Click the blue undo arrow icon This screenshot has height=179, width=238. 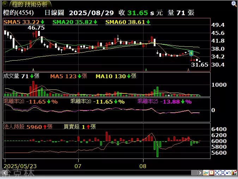pyautogui.click(x=228, y=173)
